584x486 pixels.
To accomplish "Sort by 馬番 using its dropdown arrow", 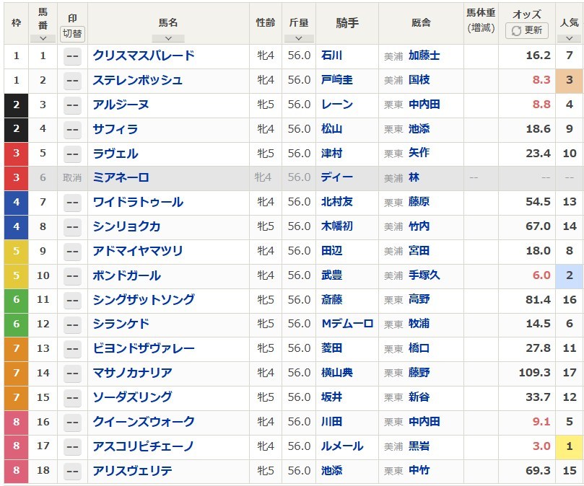I will [43, 38].
